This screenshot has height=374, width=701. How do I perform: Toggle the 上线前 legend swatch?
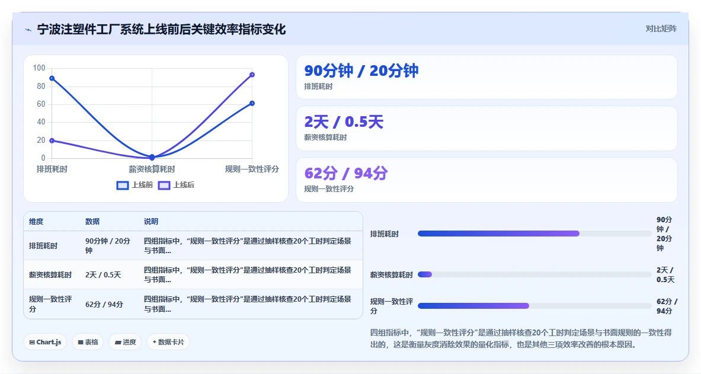click(x=123, y=185)
